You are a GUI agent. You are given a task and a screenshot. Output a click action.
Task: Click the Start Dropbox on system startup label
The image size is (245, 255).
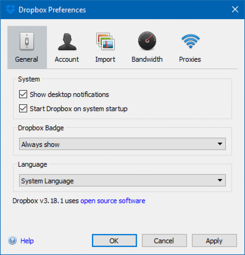pos(79,109)
